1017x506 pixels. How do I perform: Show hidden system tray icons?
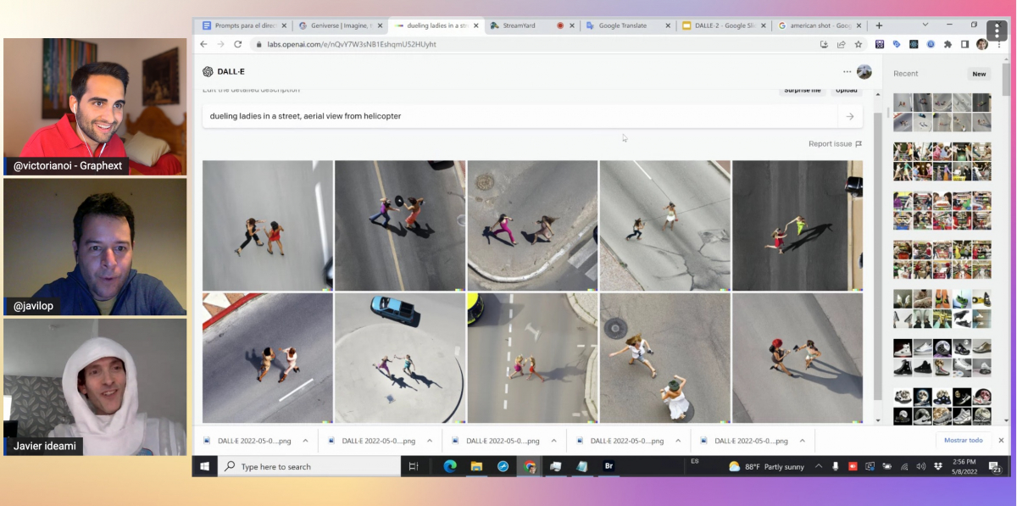(819, 467)
